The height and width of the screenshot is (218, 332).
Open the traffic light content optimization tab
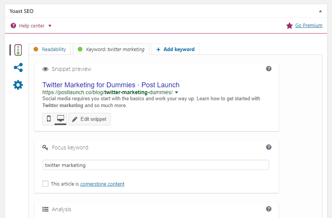(18, 50)
